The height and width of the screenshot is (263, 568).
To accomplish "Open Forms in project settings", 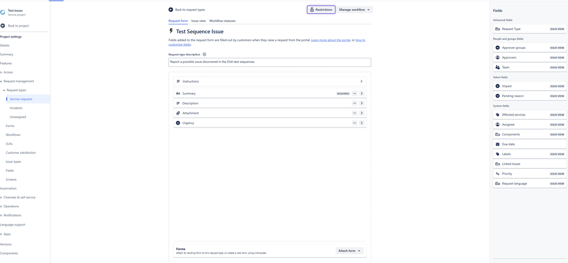I will 10,126.
